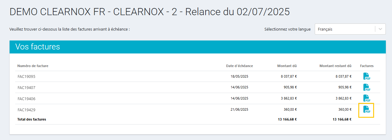Click the "Montant restant dû" column header
This screenshot has height=140, width=392.
(335, 66)
